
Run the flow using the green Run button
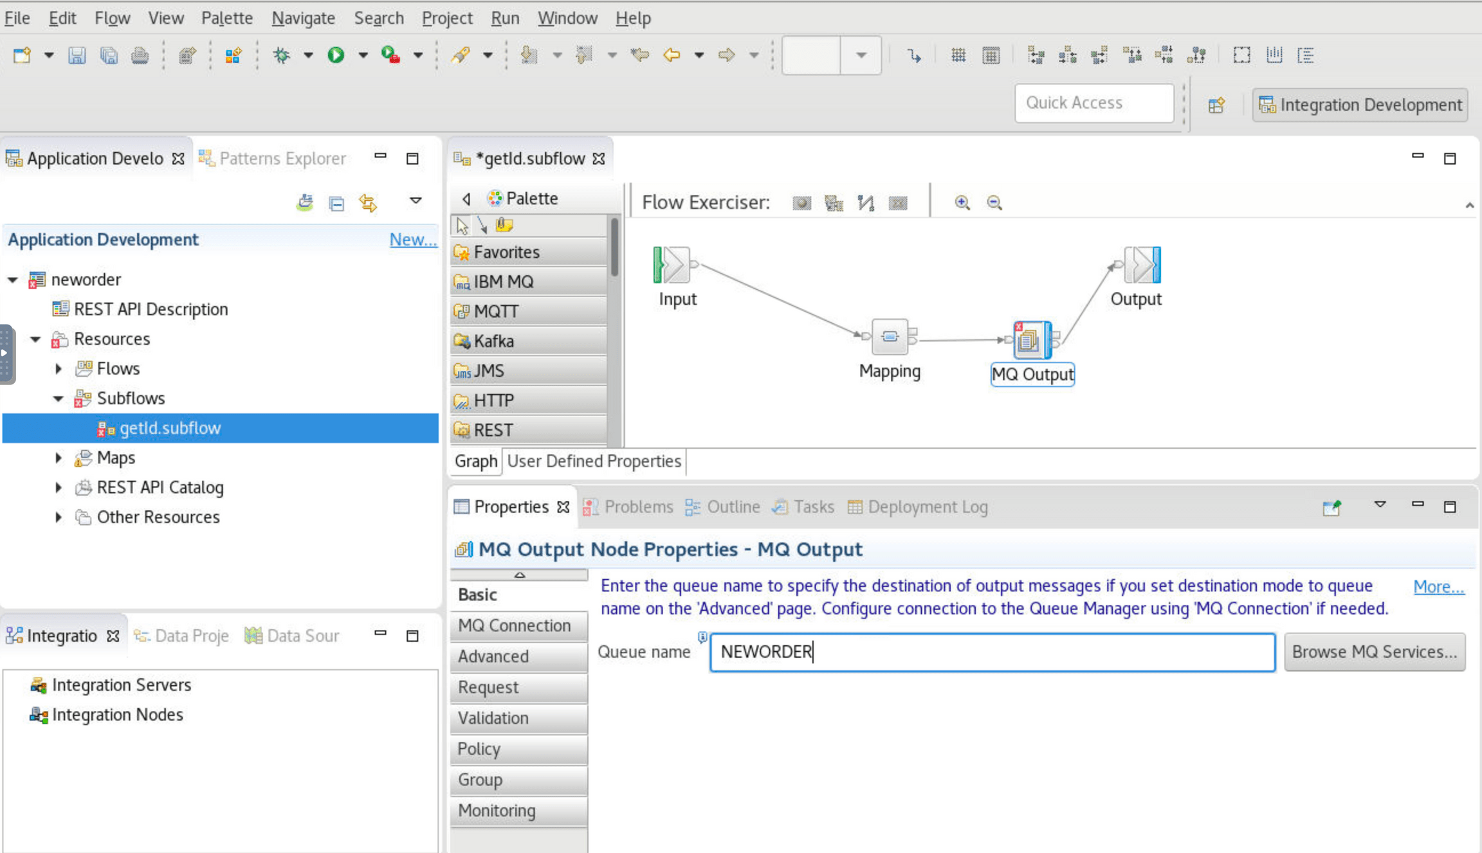point(335,55)
